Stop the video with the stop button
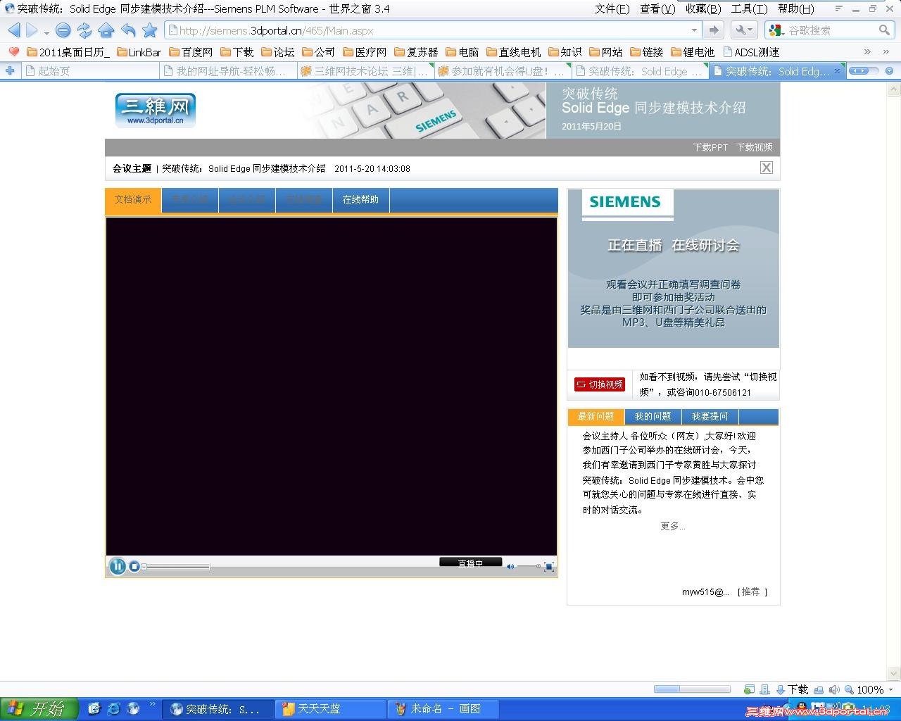Viewport: 901px width, 721px height. [134, 566]
